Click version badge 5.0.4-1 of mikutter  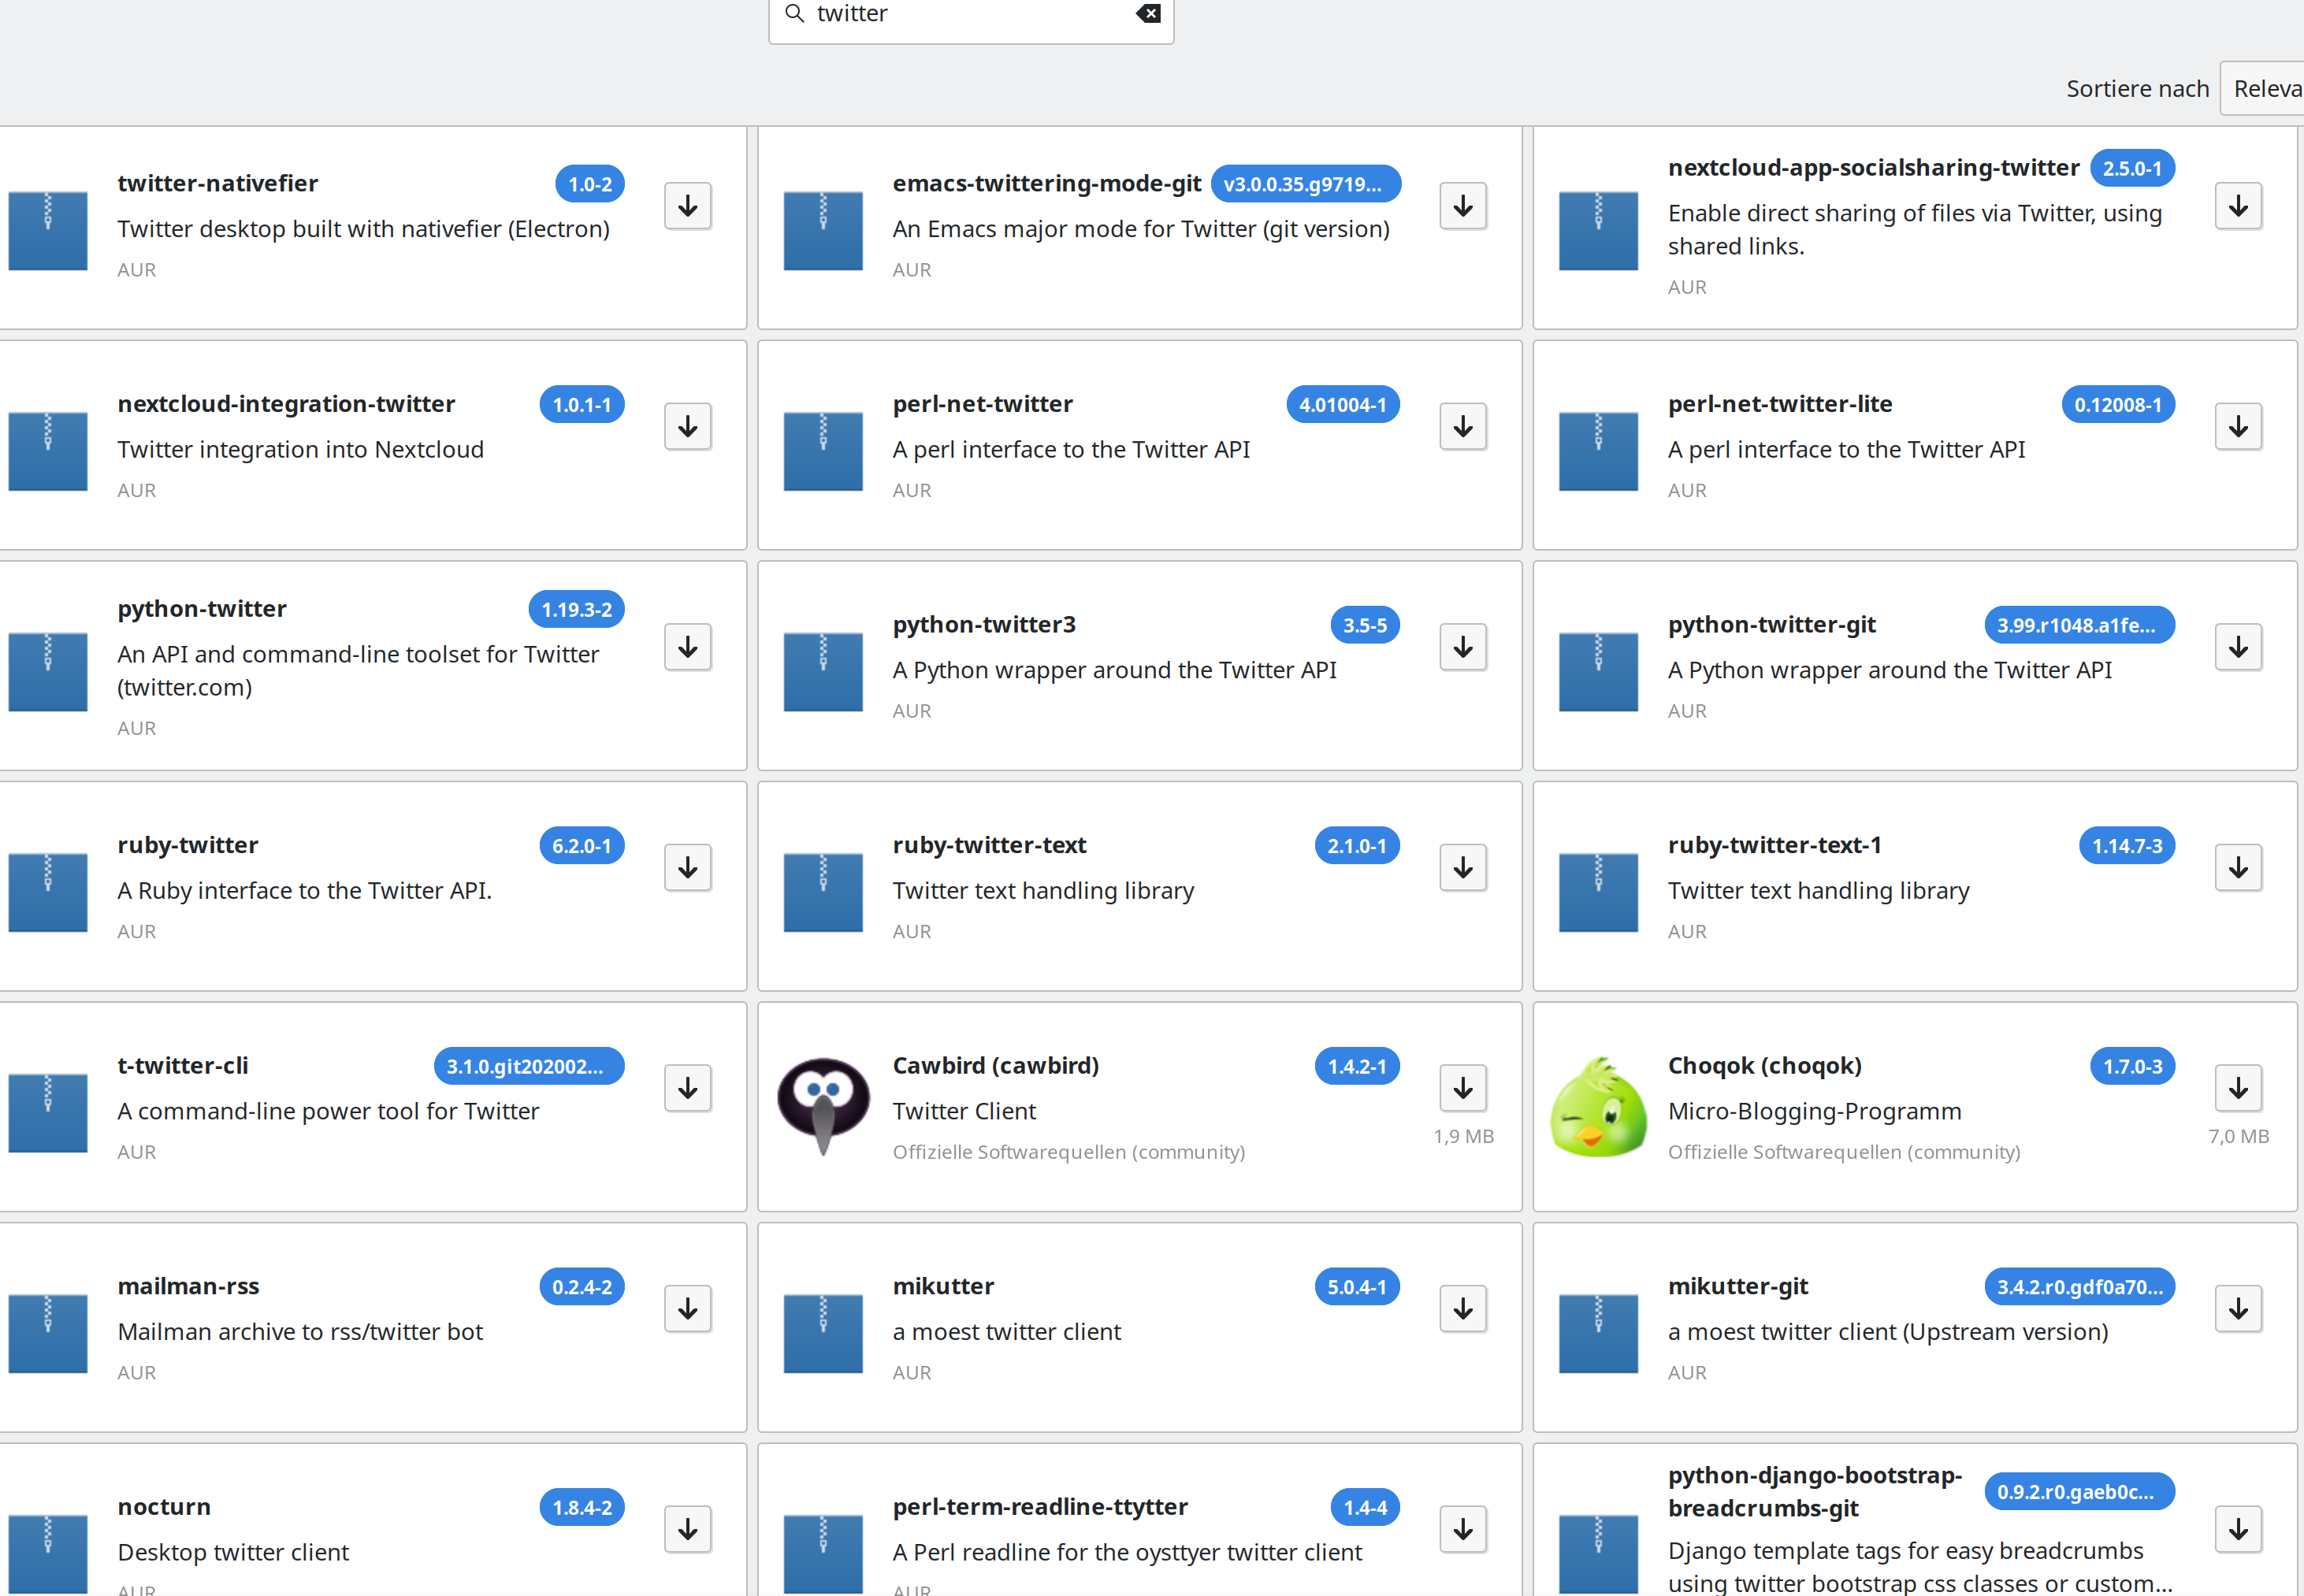(1357, 1286)
